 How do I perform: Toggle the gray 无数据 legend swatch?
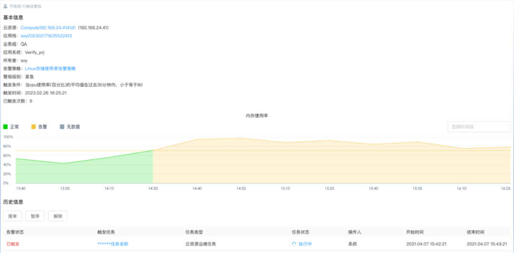62,127
